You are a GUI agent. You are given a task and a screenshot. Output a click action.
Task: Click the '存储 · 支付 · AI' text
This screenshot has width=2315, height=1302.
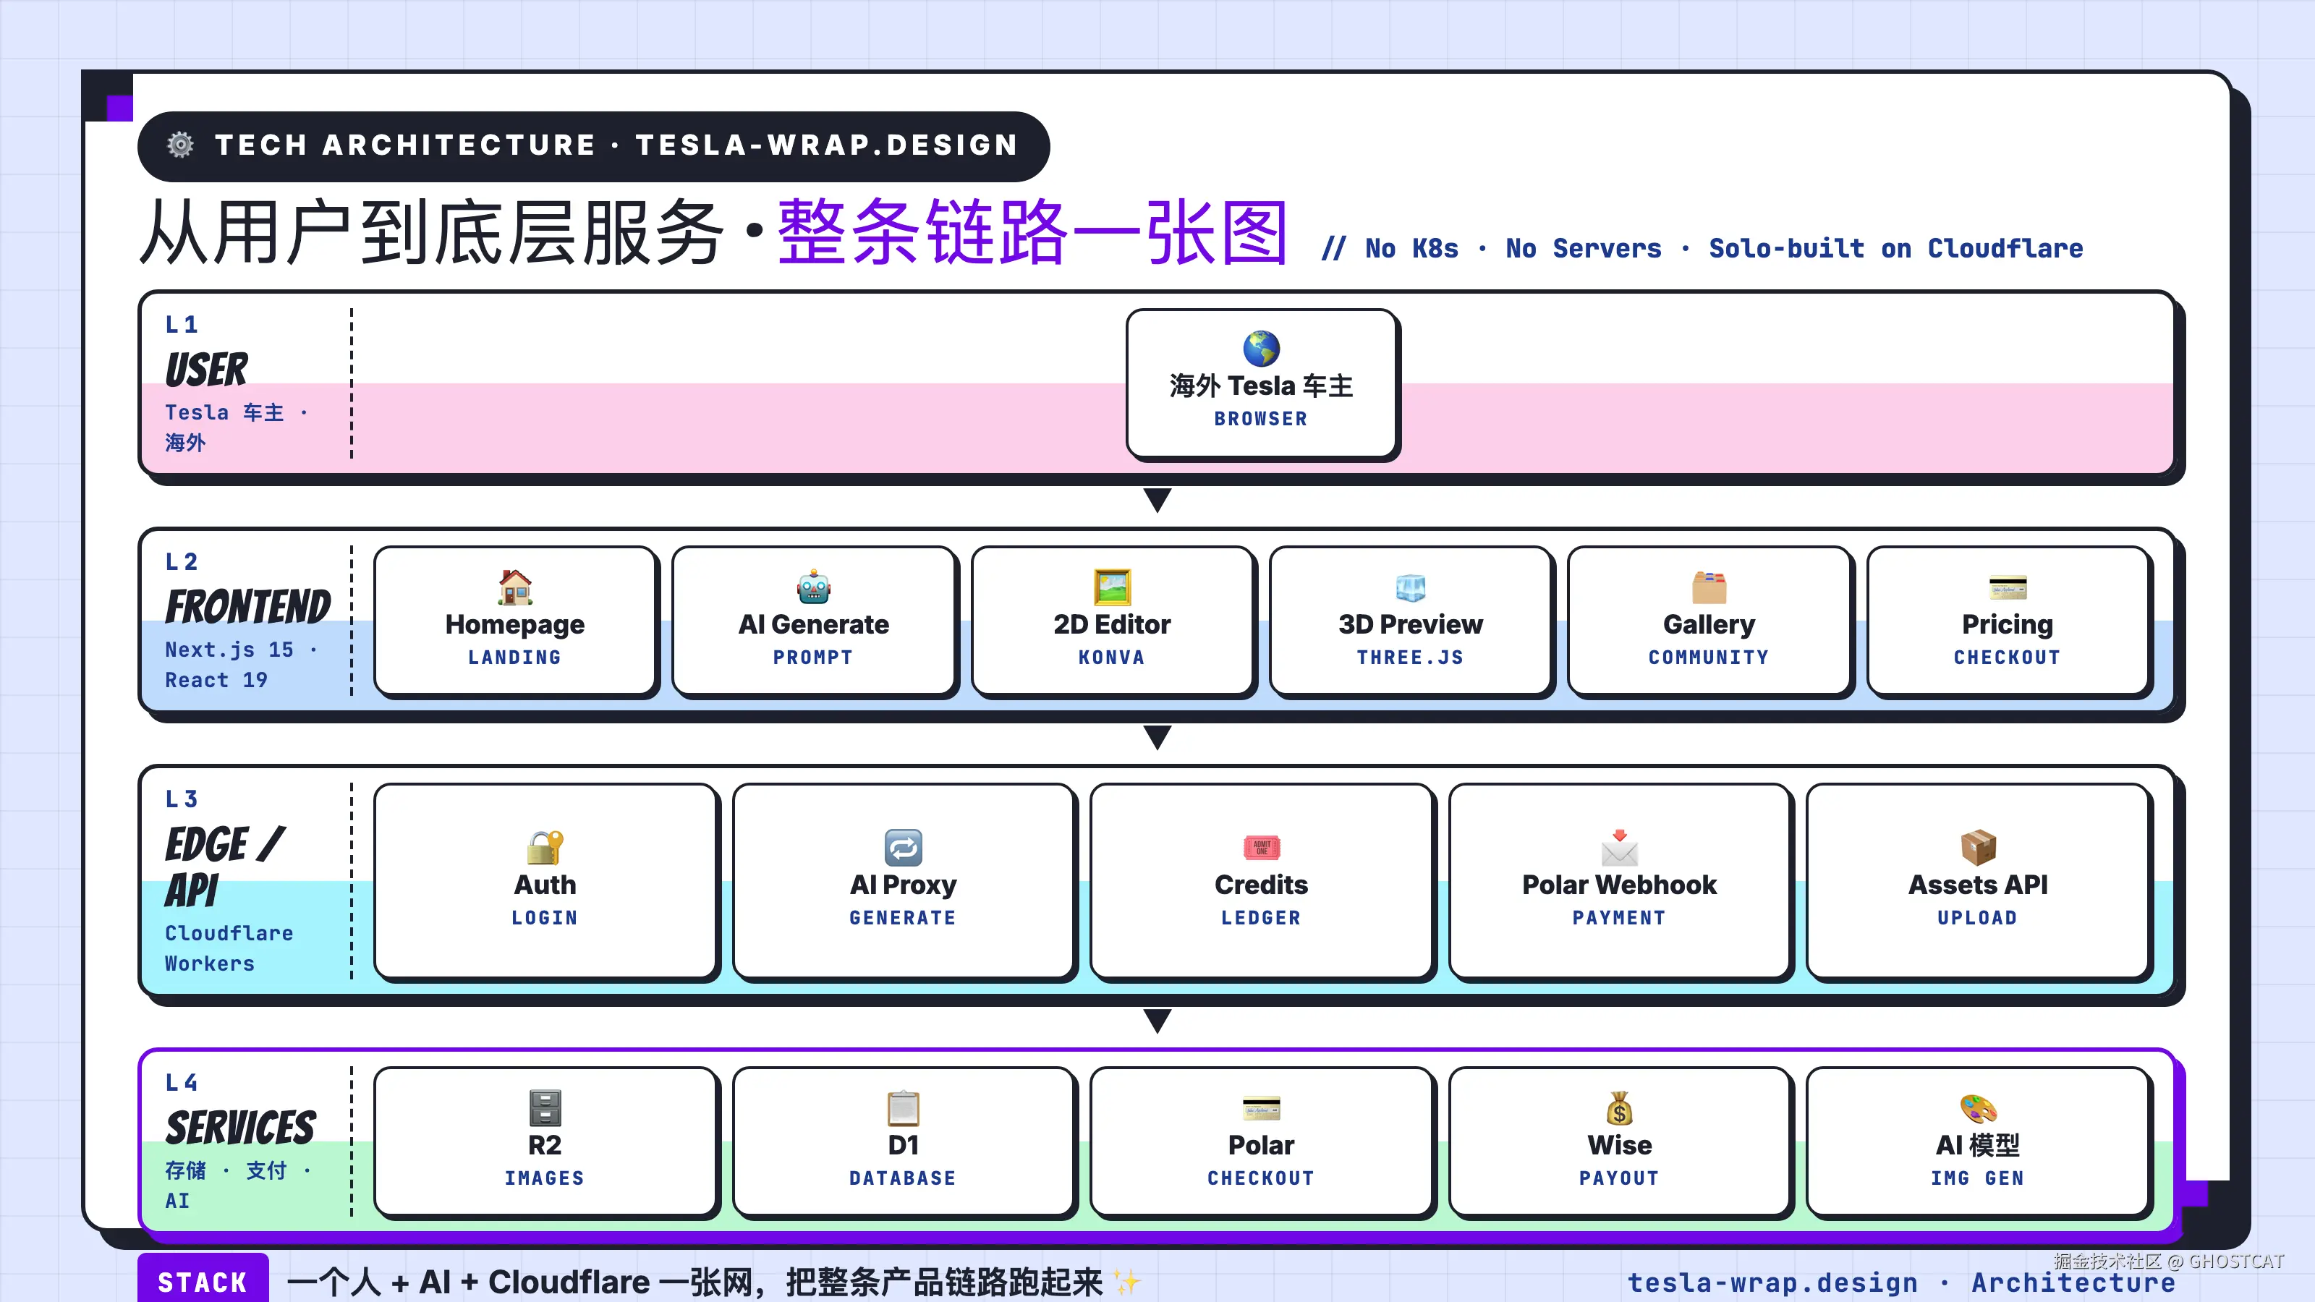[x=238, y=1186]
